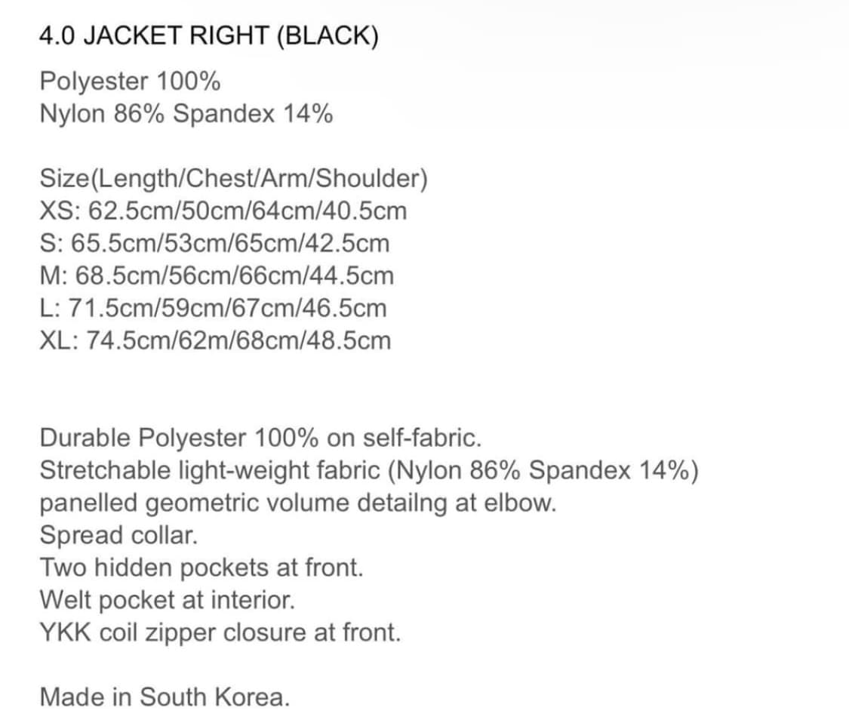Viewport: 849px width, 723px height.
Task: Click the 'Stretchable light-weight fabric' line
Action: [x=368, y=470]
